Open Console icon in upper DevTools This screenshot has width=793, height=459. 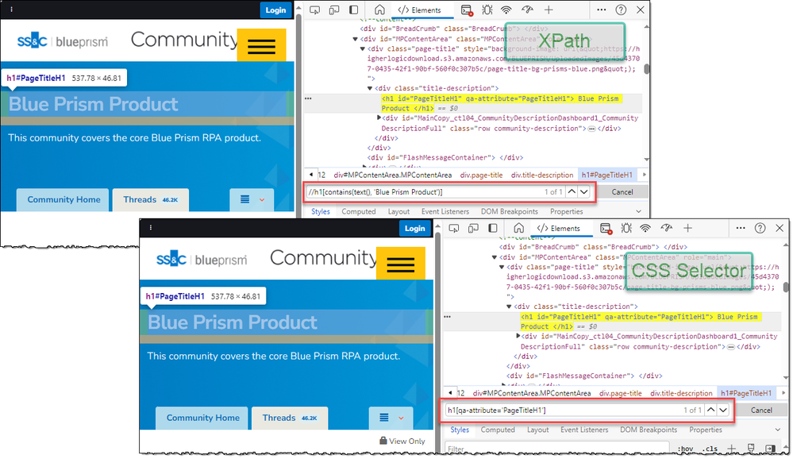tap(467, 10)
